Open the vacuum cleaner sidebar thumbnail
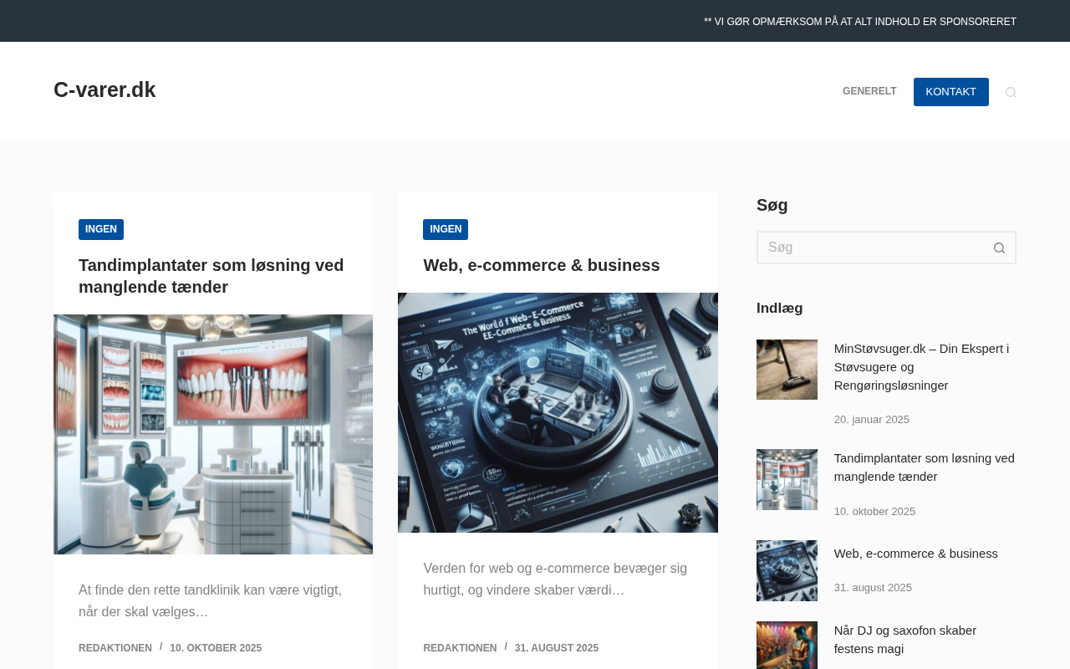 [x=787, y=370]
